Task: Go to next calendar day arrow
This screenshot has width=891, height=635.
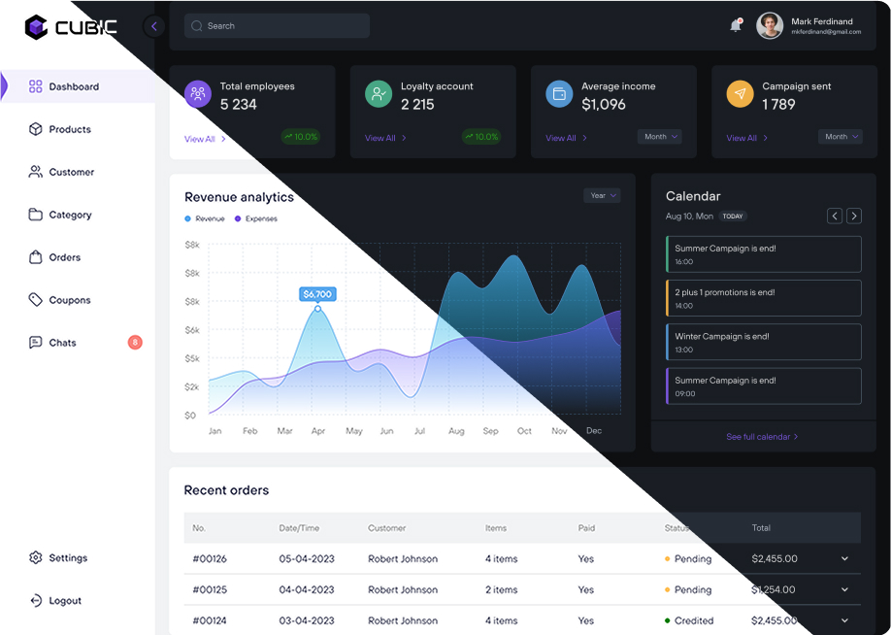Action: pos(853,216)
